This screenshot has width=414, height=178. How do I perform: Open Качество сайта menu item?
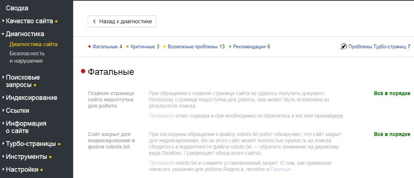click(x=29, y=21)
